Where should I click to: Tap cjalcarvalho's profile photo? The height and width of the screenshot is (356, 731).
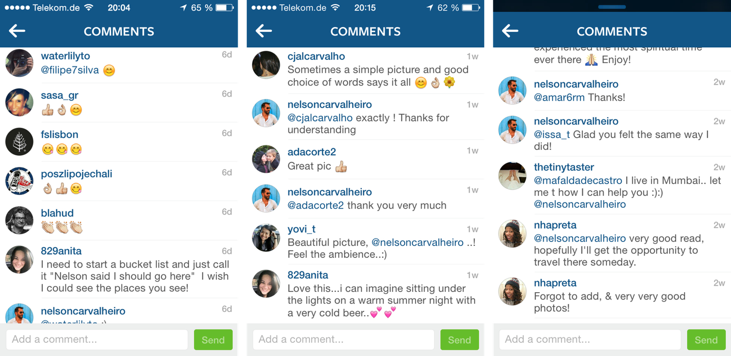(266, 65)
